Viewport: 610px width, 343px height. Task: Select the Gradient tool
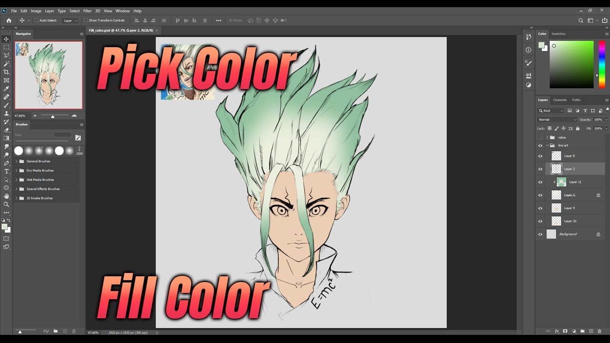point(6,138)
